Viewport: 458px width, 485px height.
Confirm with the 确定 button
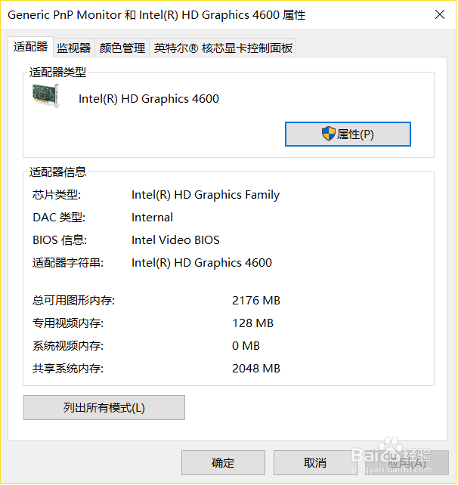pos(223,463)
